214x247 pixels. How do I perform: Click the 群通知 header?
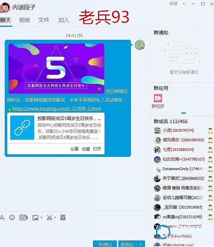point(161,33)
